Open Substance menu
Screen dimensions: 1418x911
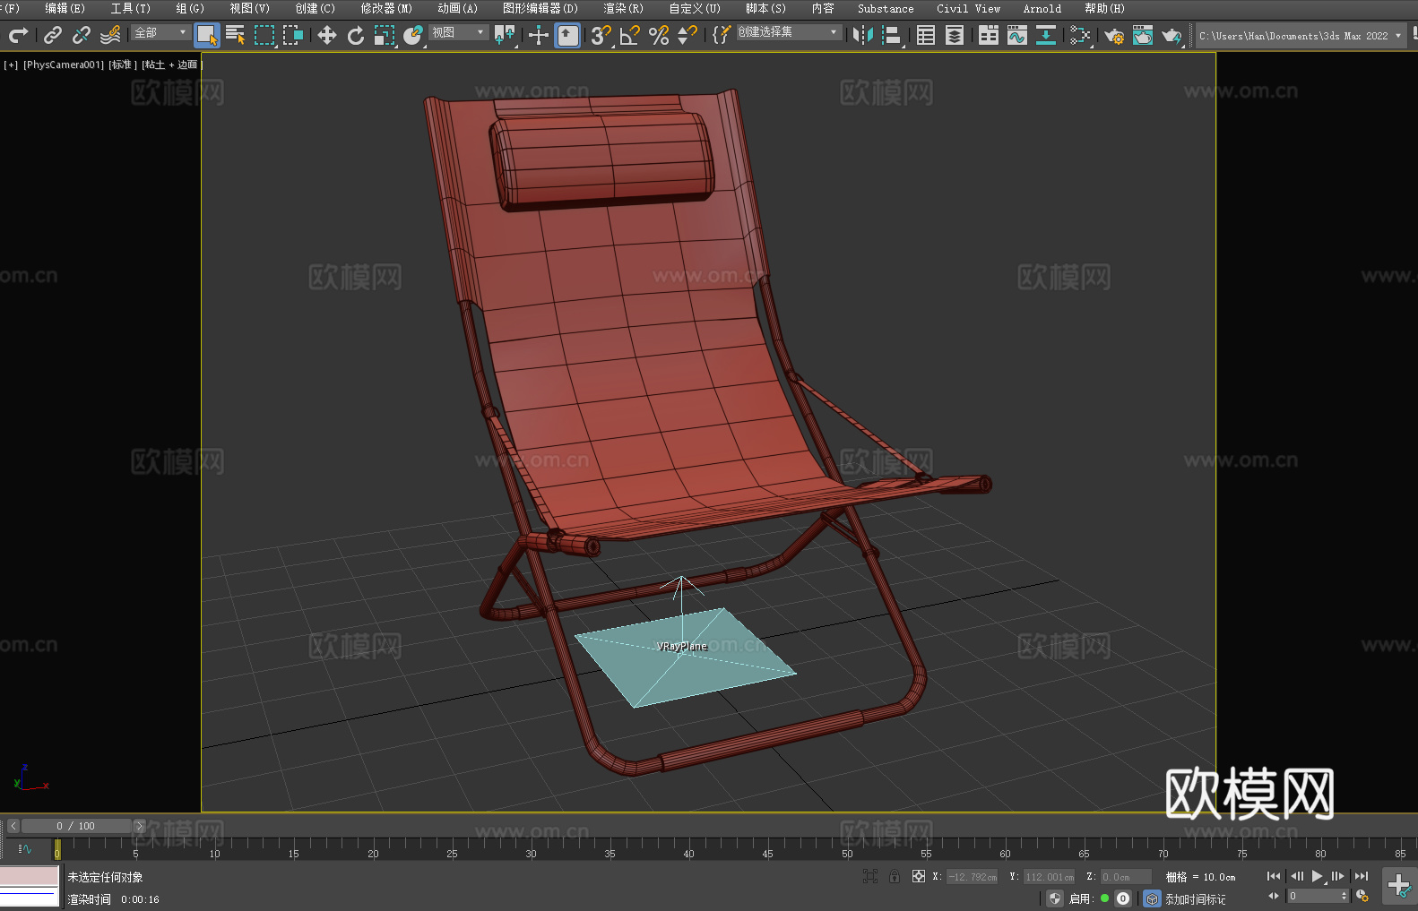click(886, 8)
